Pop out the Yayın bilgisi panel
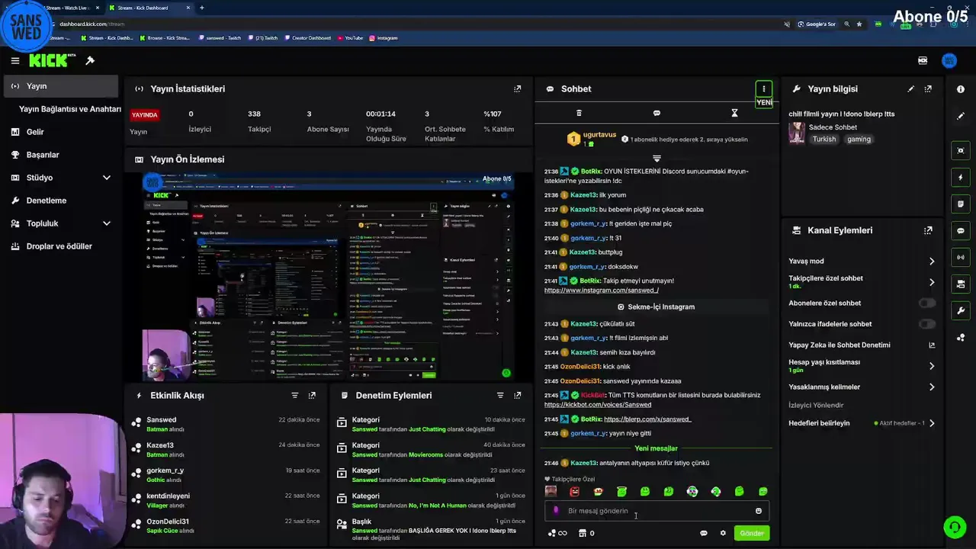Screen dimensions: 976x549 tap(928, 88)
